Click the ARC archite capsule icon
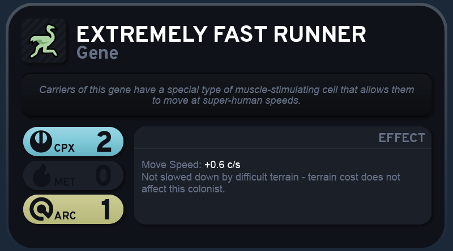 (x=41, y=209)
